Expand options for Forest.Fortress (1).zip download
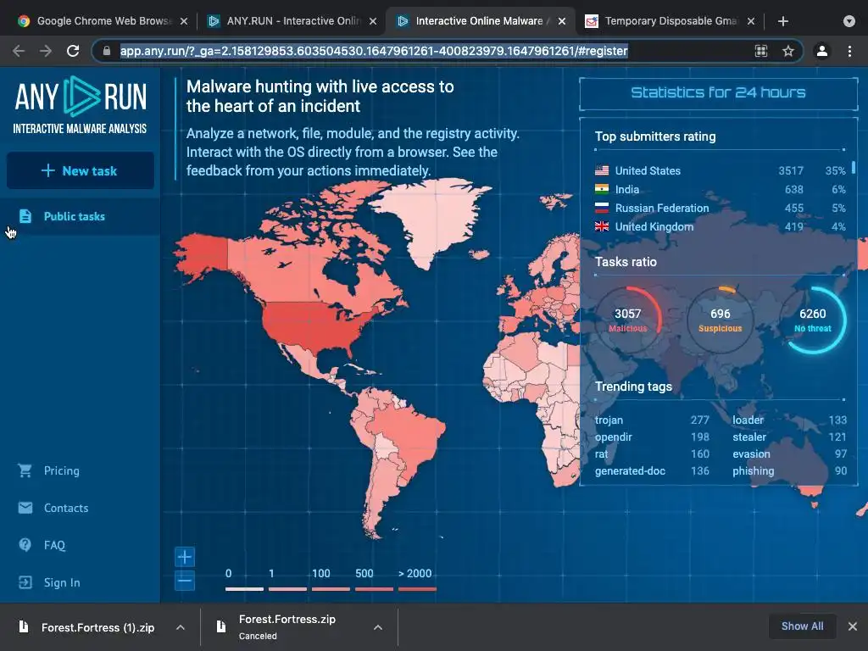Viewport: 868px width, 651px height. tap(181, 627)
